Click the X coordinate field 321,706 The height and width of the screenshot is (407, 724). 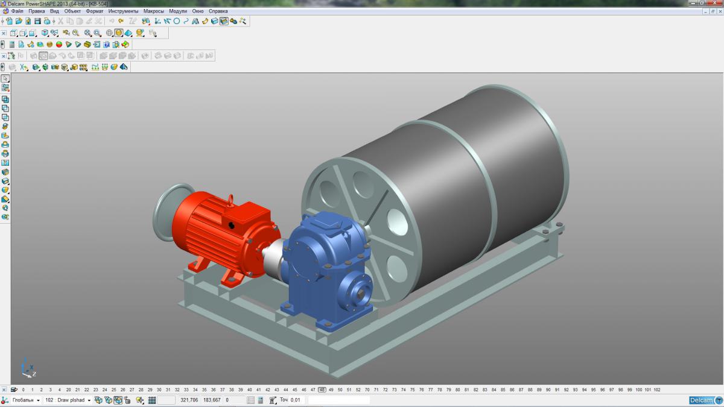[x=189, y=400]
